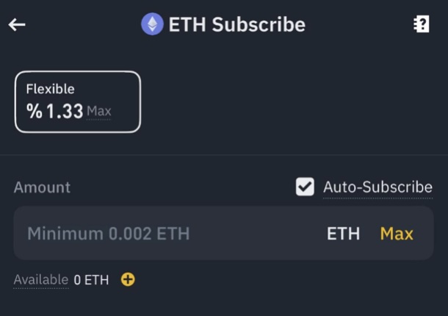Click the underlined Available label
448x316 pixels.
40,280
